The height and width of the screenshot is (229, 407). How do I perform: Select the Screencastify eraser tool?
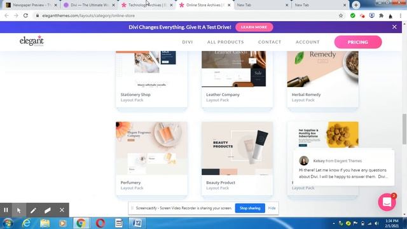pyautogui.click(x=48, y=210)
